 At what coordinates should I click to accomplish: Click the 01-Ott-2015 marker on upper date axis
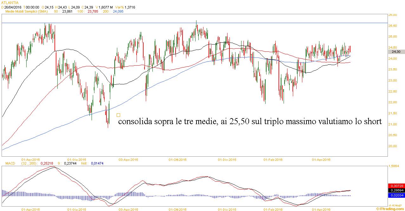pos(177,160)
